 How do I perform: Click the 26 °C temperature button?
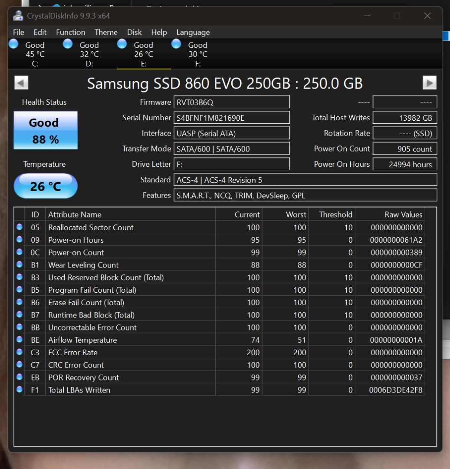pos(46,186)
